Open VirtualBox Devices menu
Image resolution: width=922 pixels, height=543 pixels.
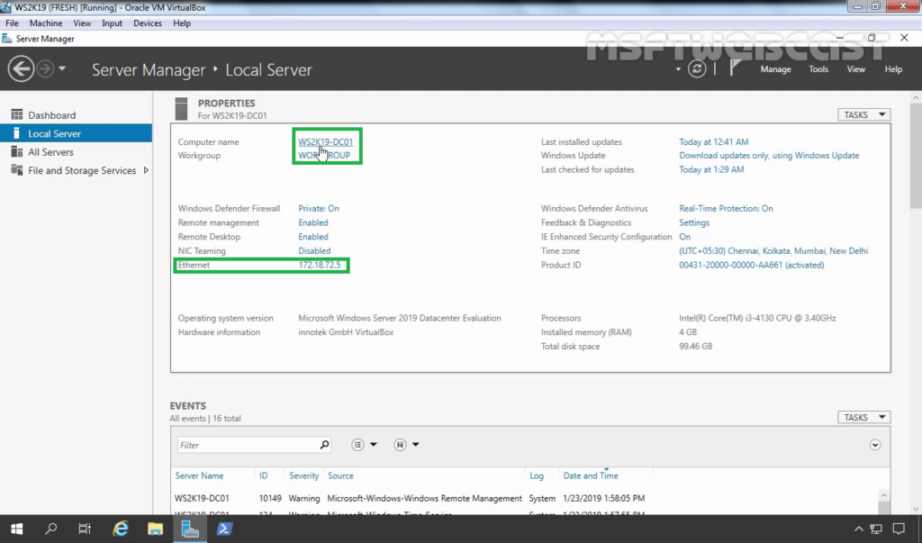[x=148, y=23]
